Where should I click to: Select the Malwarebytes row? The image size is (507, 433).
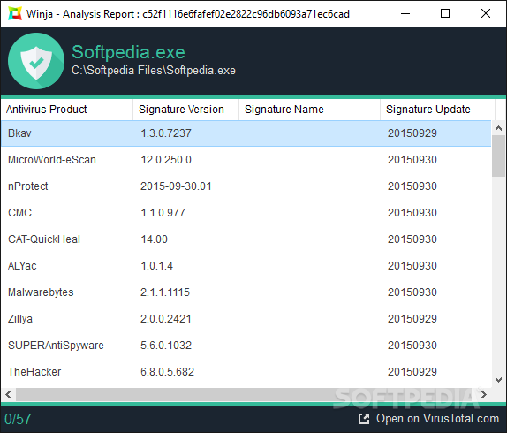coord(246,292)
